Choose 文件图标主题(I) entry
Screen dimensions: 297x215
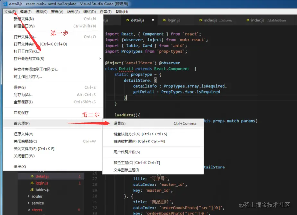[153, 170]
